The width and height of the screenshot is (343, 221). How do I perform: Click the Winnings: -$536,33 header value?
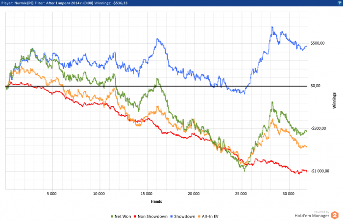coord(111,3)
